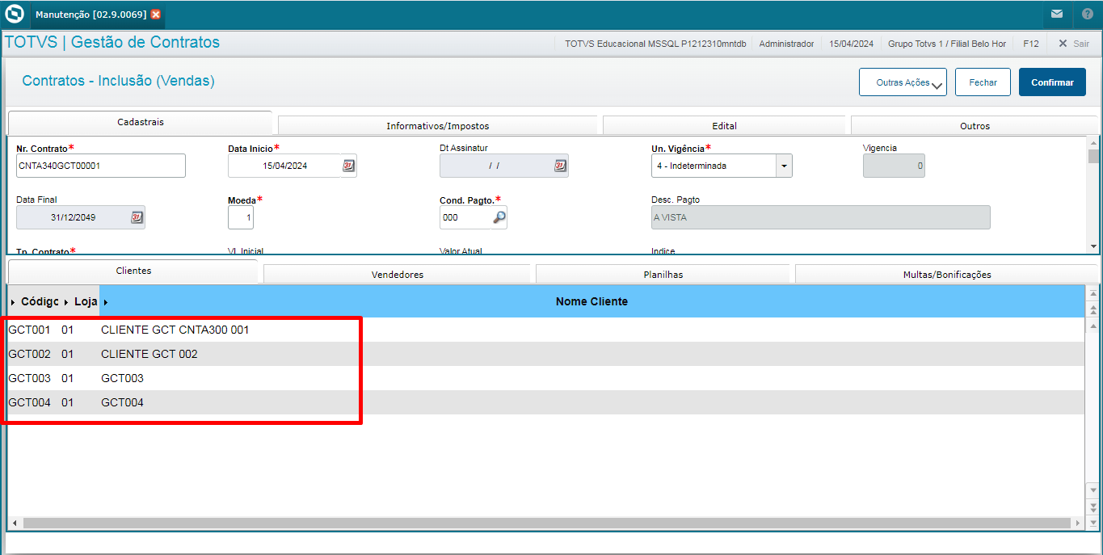Jump to last grid row with bottom arrow
Image resolution: width=1103 pixels, height=555 pixels.
coord(1093,523)
